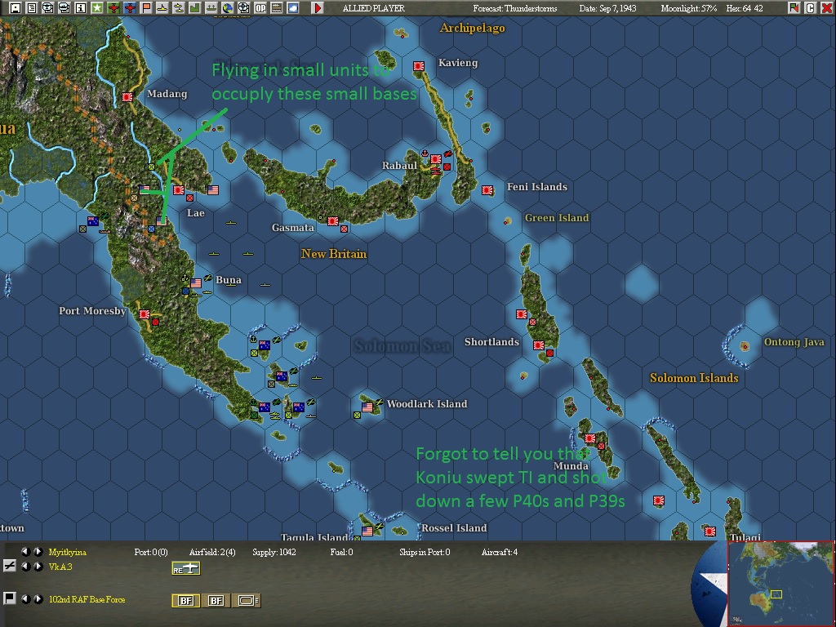Select the Japanese flag at Port Moresby
Image resolution: width=836 pixels, height=627 pixels.
tap(144, 314)
